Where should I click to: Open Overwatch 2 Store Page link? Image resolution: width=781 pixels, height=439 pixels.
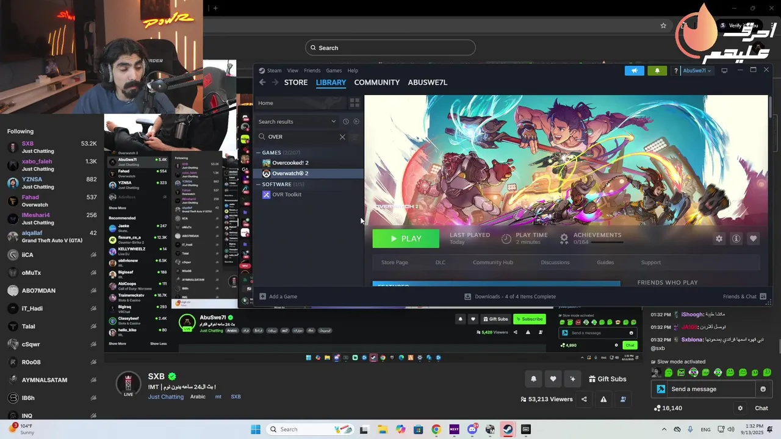coord(395,262)
